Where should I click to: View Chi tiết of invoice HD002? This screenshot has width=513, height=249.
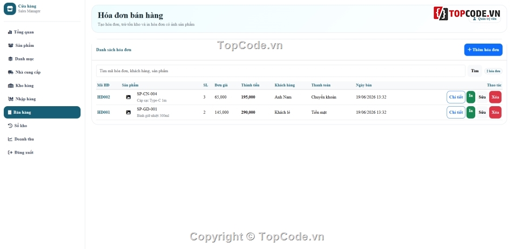coord(456,97)
